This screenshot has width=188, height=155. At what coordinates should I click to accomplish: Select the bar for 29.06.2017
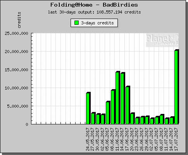click(147, 120)
